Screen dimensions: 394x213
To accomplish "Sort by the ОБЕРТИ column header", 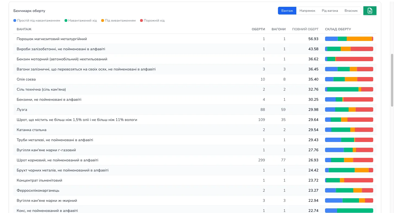I will click(258, 29).
